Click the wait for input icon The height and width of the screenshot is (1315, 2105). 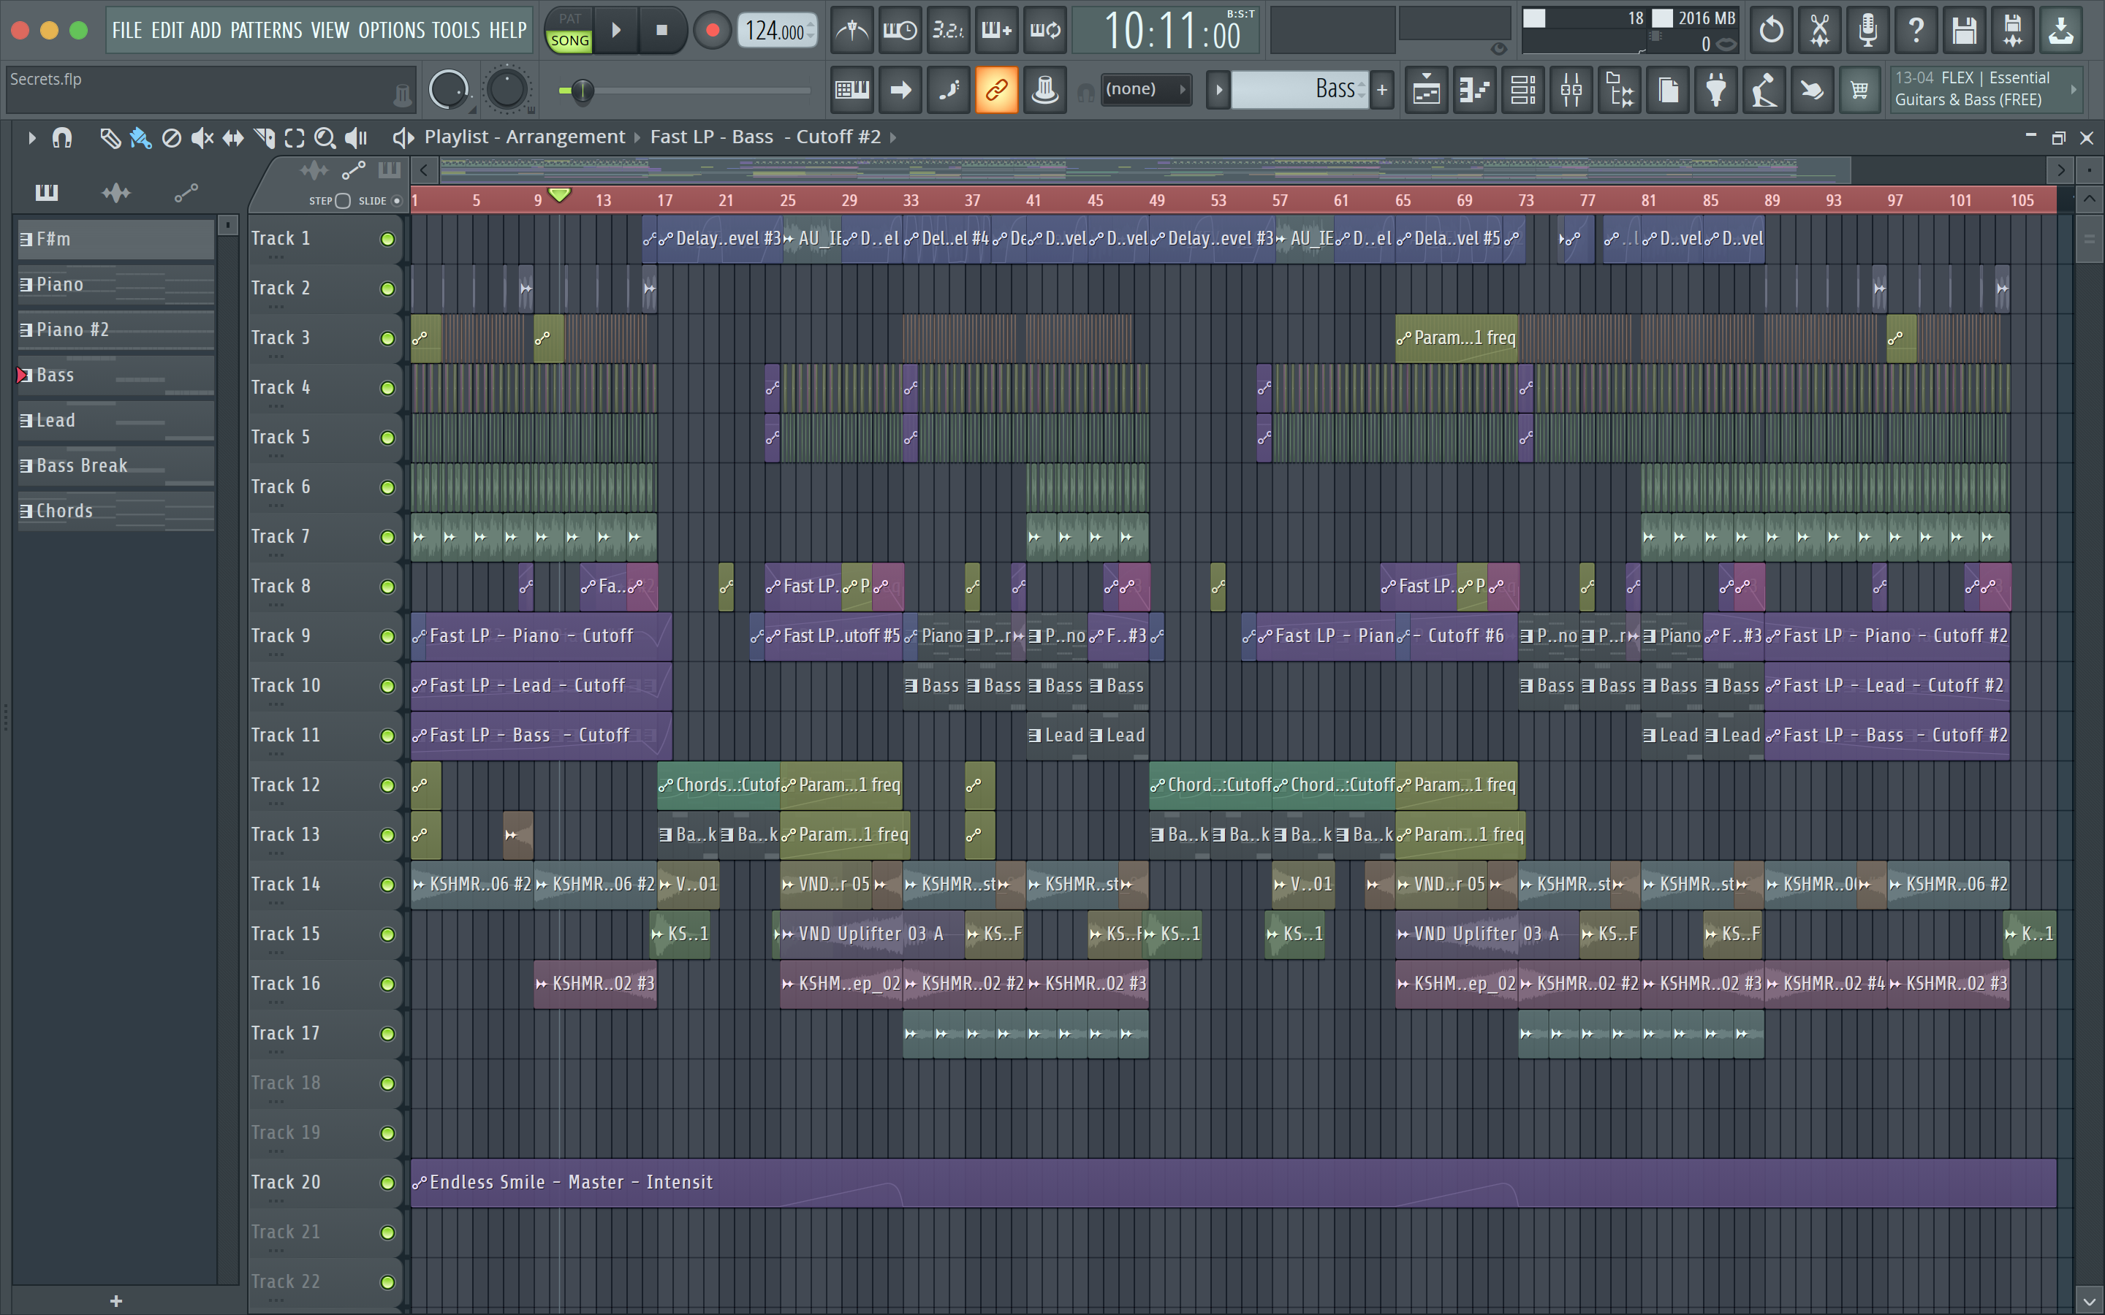pyautogui.click(x=900, y=31)
